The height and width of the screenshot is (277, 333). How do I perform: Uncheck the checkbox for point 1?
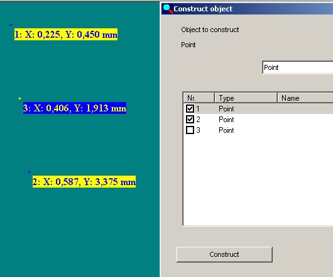(190, 109)
